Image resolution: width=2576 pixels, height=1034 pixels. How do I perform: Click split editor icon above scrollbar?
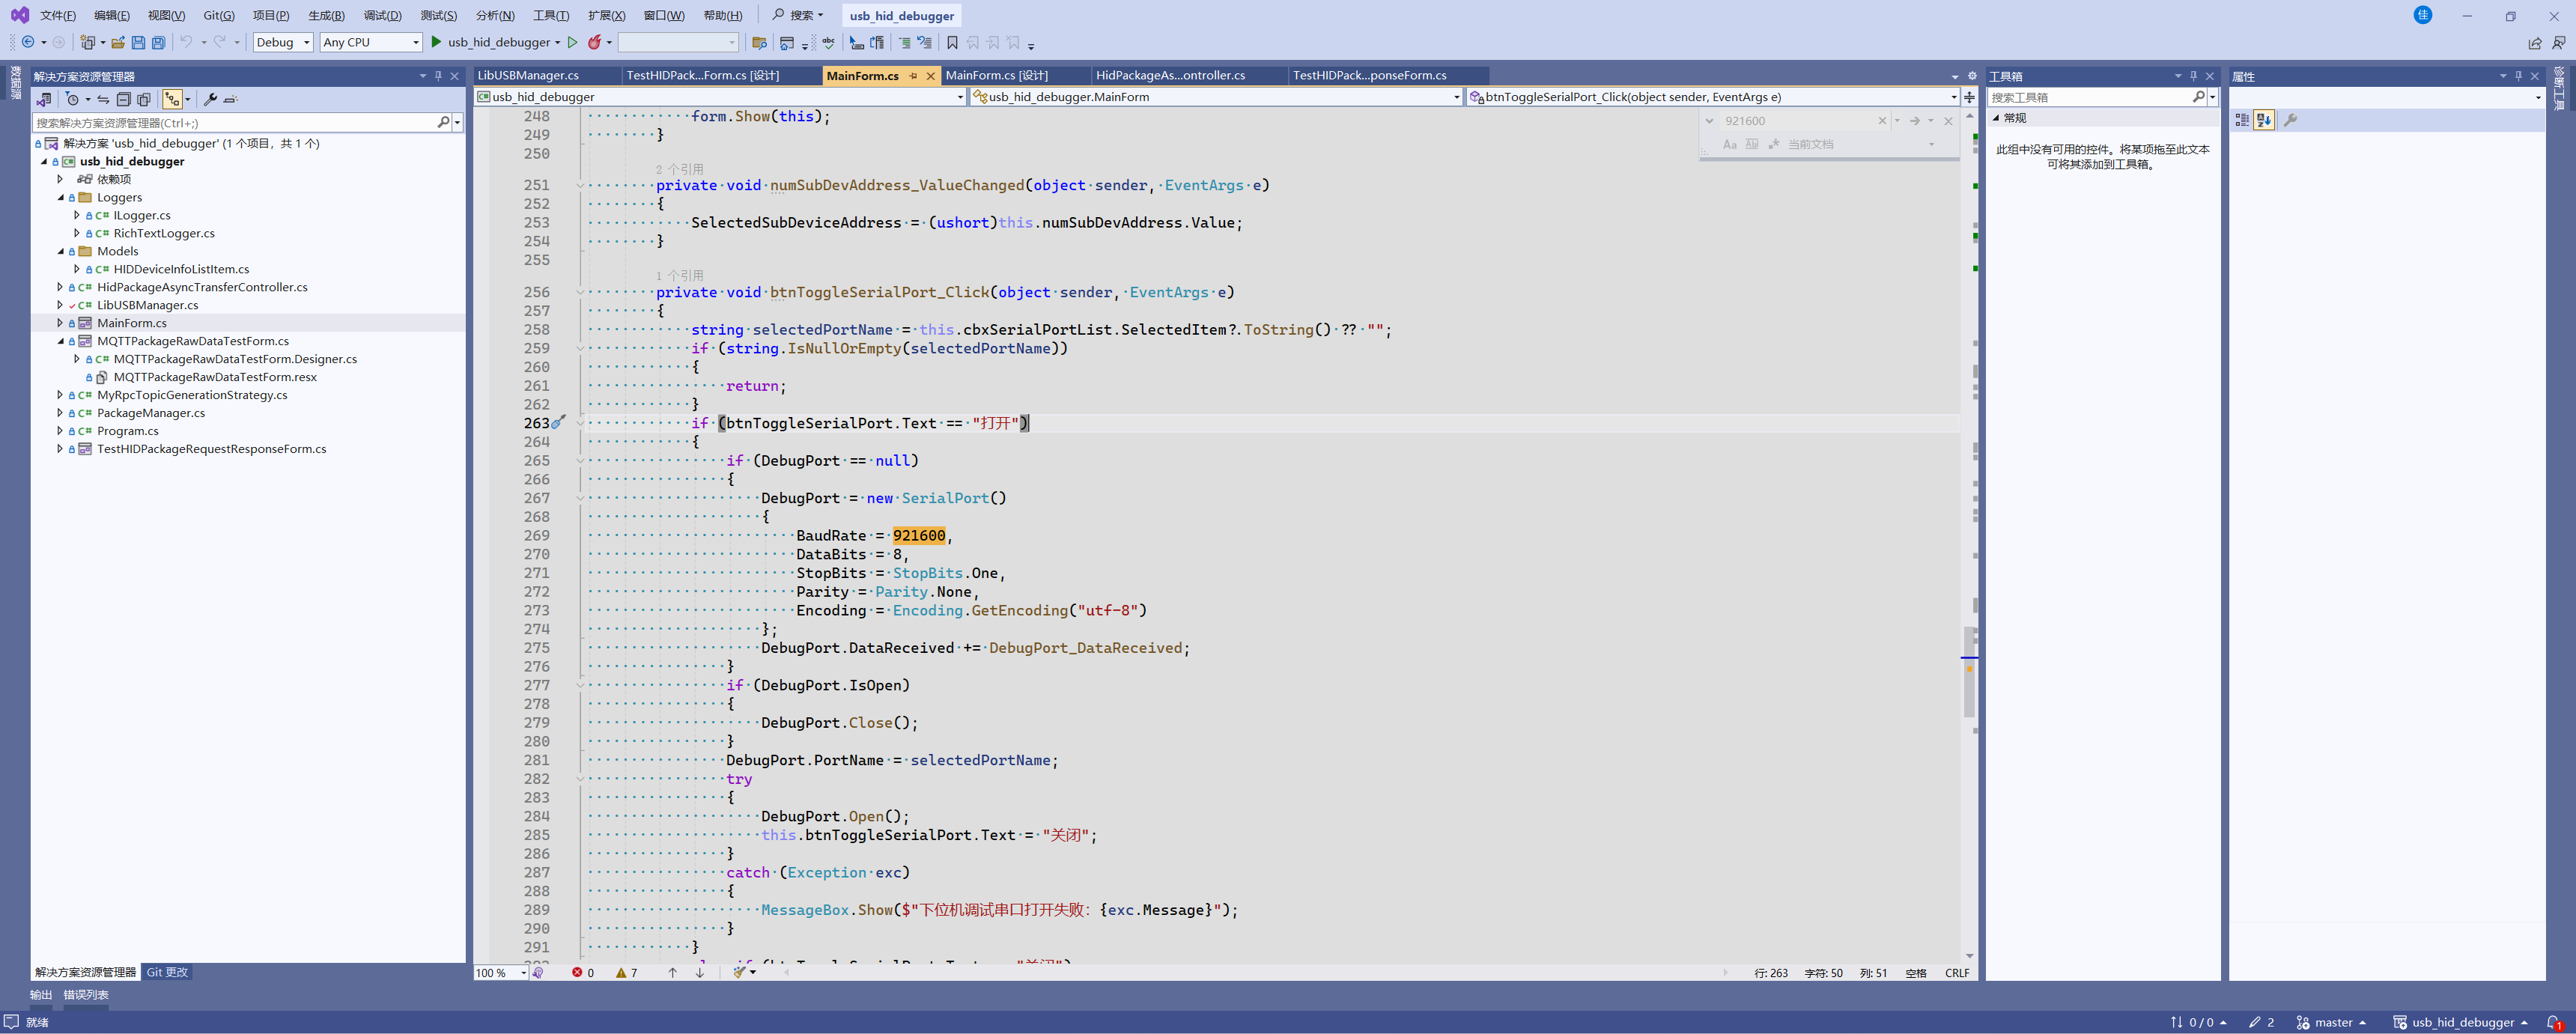point(1969,97)
